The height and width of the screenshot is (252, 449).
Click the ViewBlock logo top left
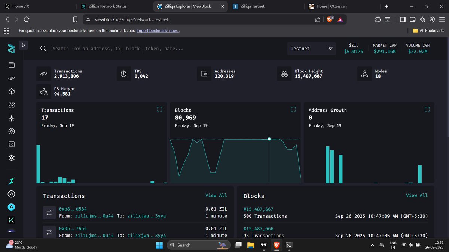click(x=10, y=49)
